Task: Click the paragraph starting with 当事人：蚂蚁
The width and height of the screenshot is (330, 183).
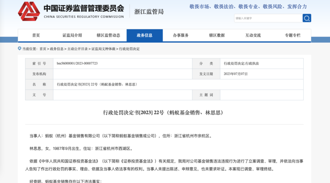Action: [121, 136]
